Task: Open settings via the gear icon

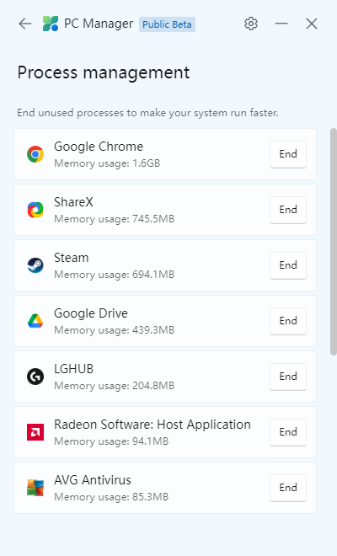Action: [251, 24]
